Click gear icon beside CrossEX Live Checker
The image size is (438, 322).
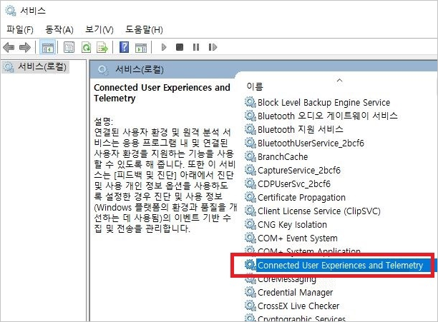click(250, 306)
